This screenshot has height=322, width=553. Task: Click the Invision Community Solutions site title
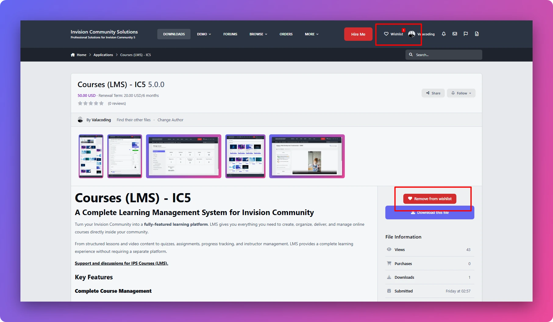point(104,32)
